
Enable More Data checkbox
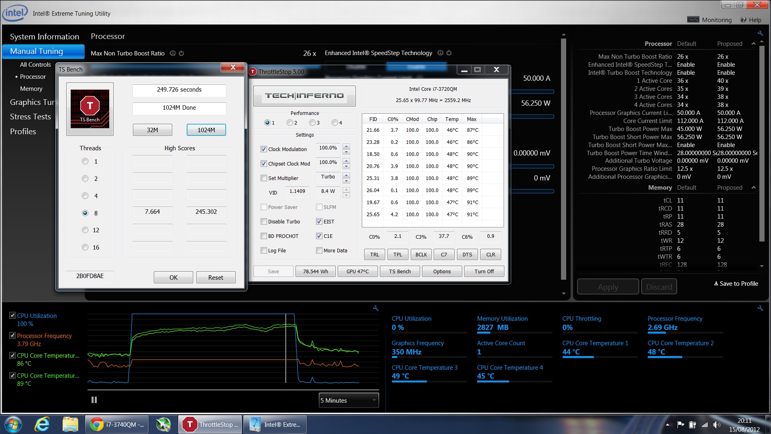(319, 250)
